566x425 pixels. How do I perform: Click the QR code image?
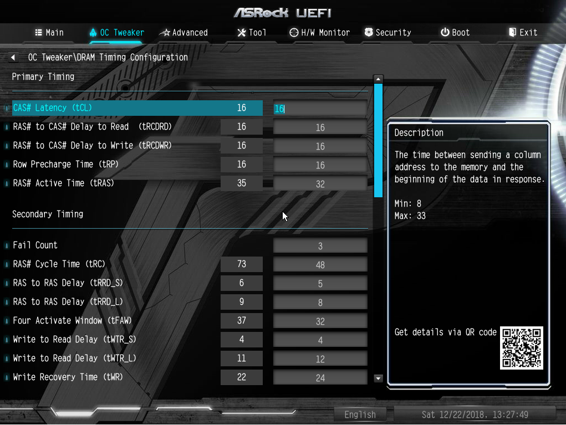pos(521,348)
